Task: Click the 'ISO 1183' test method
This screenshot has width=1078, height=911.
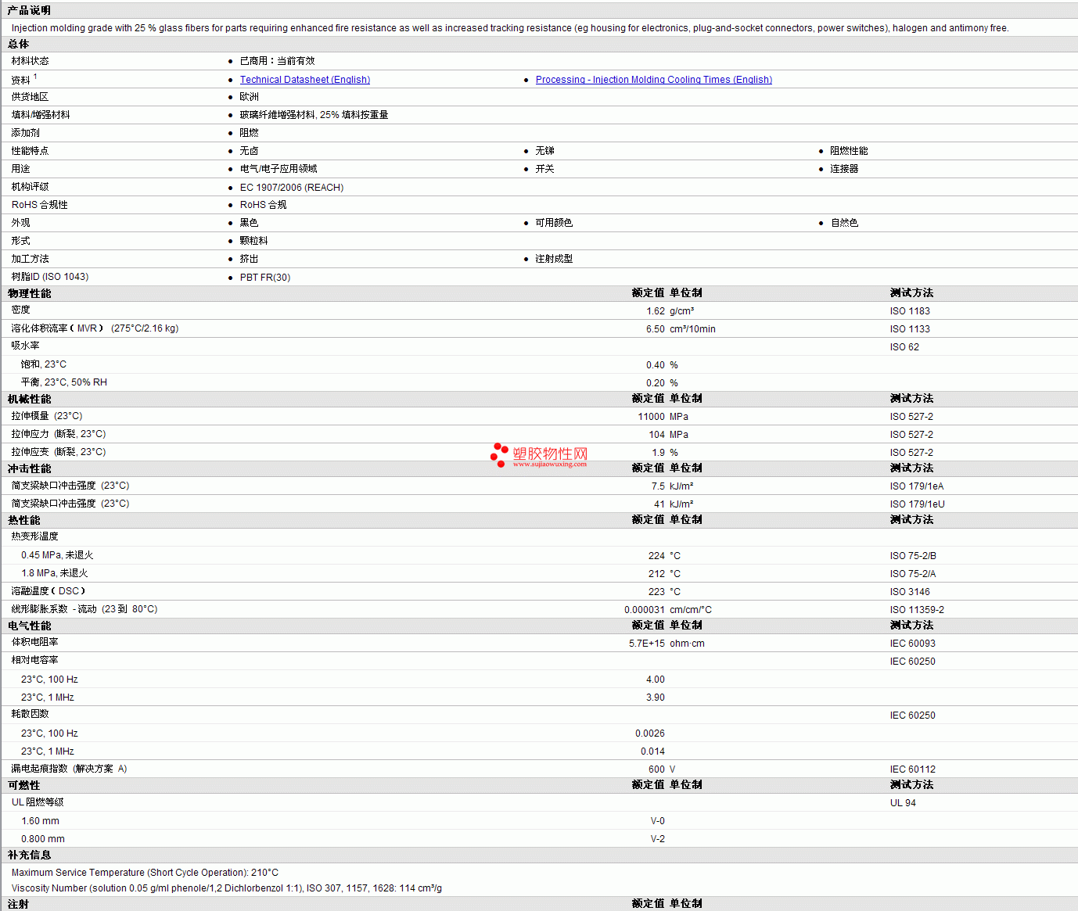Action: pyautogui.click(x=911, y=311)
